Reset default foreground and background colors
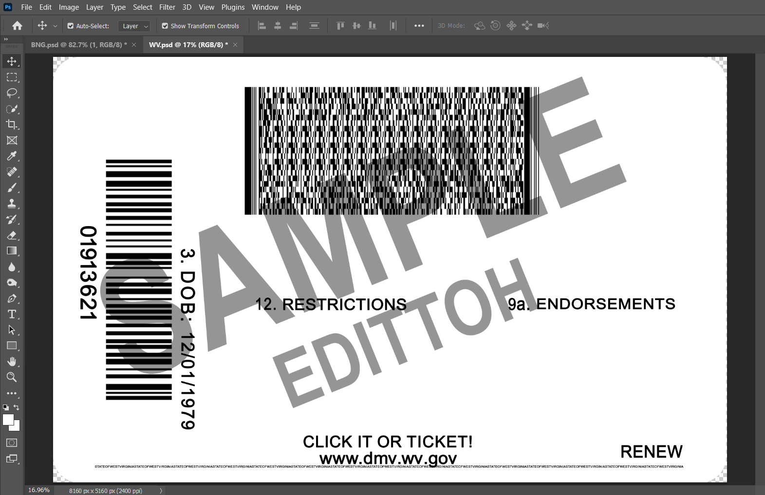 [x=6, y=407]
